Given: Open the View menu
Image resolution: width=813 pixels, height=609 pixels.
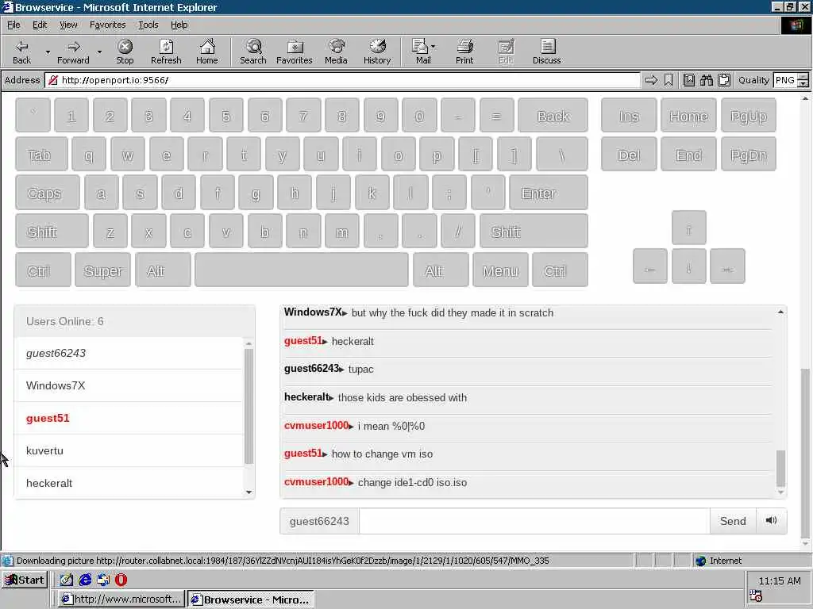Looking at the screenshot, I should 68,25.
